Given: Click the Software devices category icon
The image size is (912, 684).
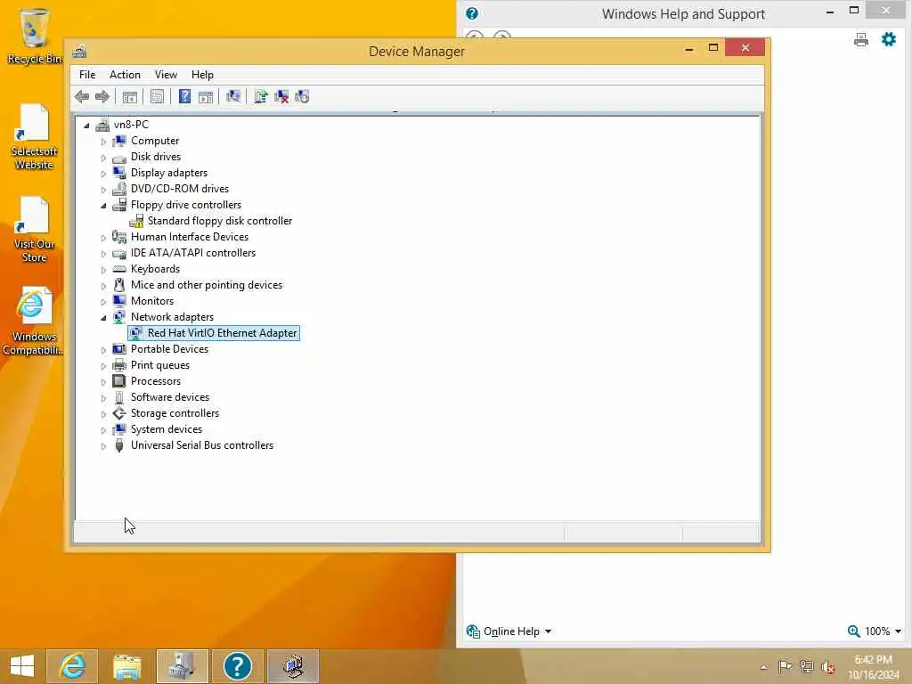Looking at the screenshot, I should point(119,397).
